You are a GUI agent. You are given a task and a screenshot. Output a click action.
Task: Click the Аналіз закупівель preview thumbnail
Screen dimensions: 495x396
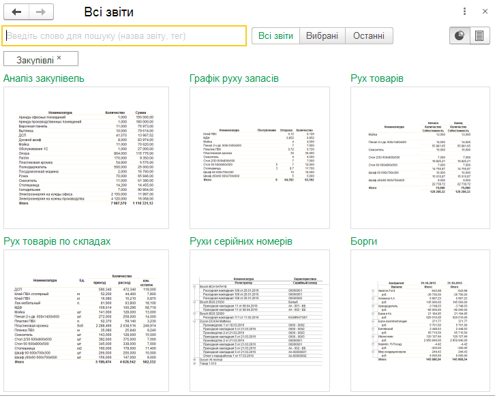(86, 157)
